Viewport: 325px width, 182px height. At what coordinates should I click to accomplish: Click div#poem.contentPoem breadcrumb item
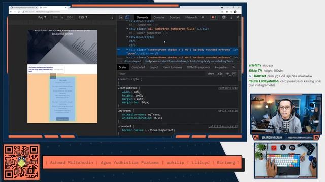click(189, 61)
